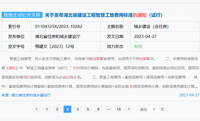Open the 智慧工地费用标准 notice title link
200x121 pixels.
point(104,15)
